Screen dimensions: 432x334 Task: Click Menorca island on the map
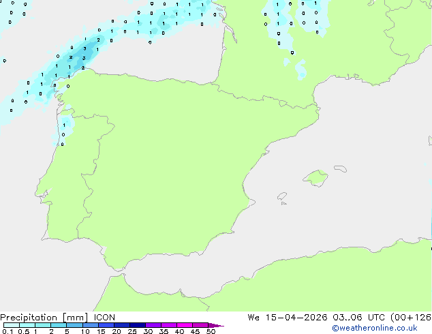[340, 168]
